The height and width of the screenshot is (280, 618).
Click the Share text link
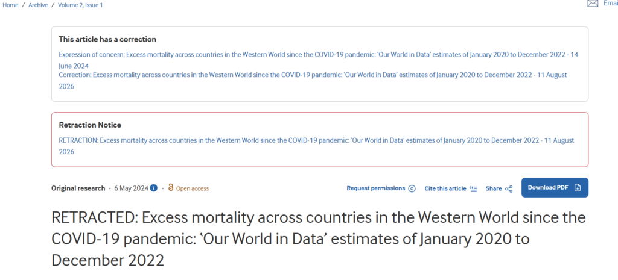[x=494, y=188]
